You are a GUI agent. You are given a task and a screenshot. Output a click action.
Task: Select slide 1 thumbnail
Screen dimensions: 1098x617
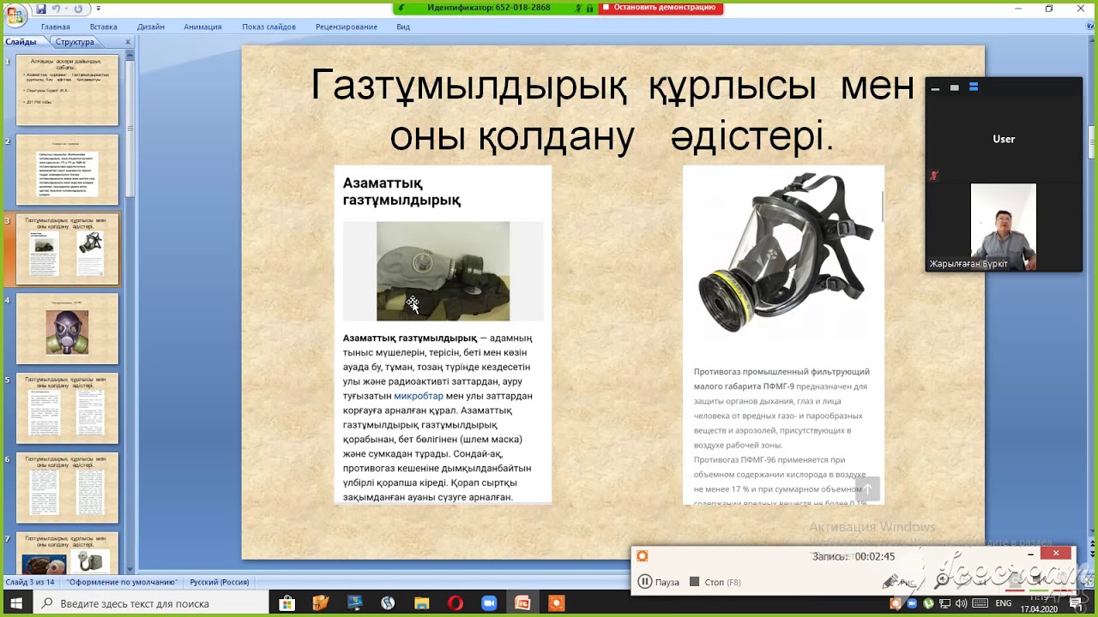pos(67,90)
